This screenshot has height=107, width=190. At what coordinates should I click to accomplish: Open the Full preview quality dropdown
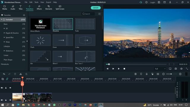[160, 69]
